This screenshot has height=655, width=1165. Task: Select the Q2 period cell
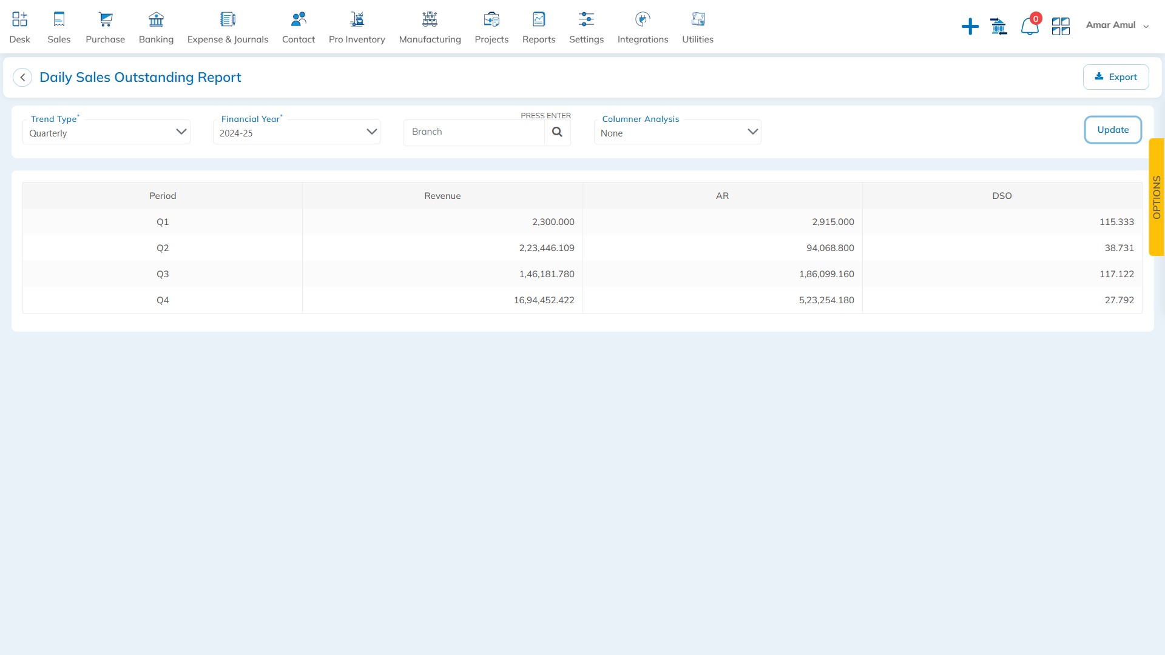click(x=163, y=248)
